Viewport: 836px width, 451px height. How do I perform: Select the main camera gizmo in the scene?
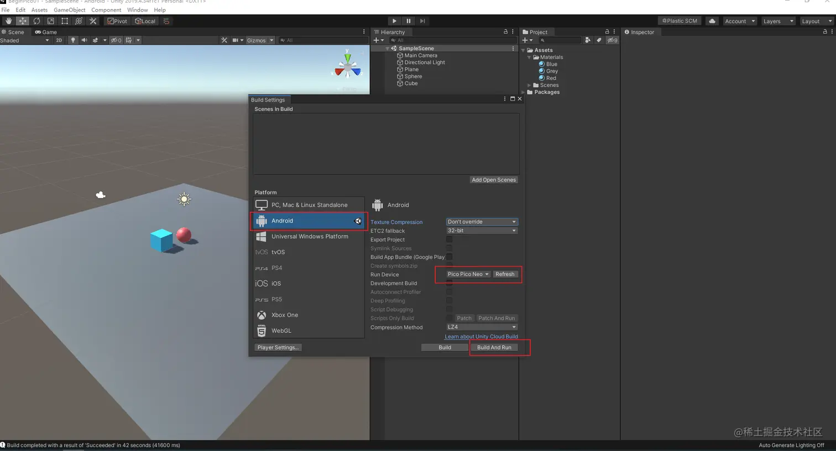coord(101,195)
